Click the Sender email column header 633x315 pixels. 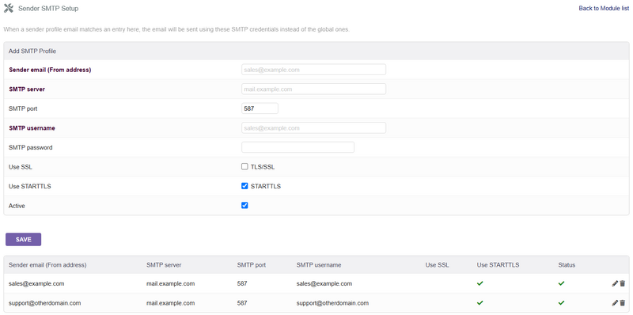click(x=47, y=265)
